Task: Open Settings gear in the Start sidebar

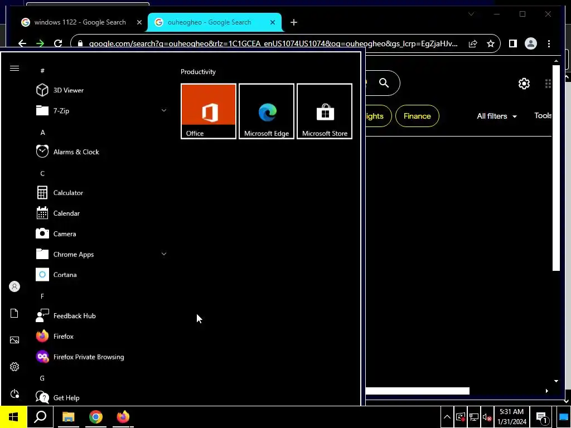Action: pos(14,367)
